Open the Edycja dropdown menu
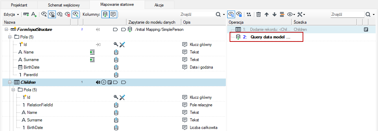 pyautogui.click(x=11, y=14)
